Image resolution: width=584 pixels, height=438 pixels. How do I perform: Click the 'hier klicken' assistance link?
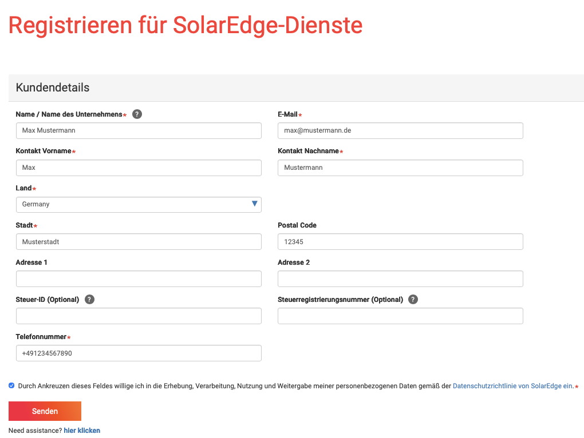[82, 431]
